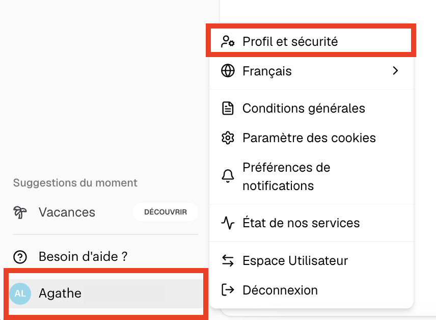Open Paramètre des cookies

pyautogui.click(x=309, y=138)
